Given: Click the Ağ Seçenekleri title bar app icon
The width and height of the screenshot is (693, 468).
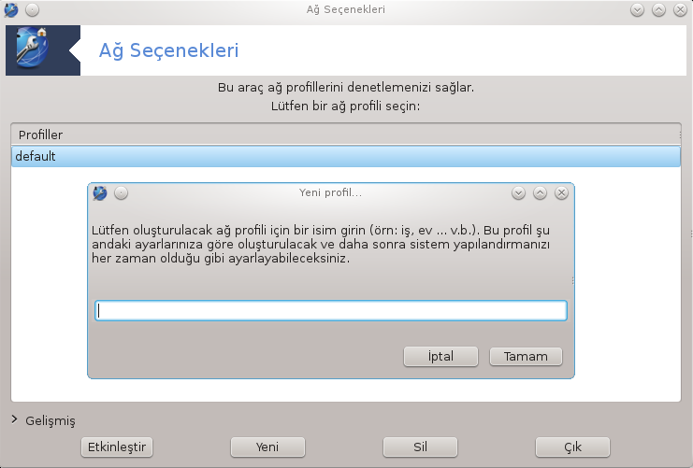Looking at the screenshot, I should (x=11, y=9).
